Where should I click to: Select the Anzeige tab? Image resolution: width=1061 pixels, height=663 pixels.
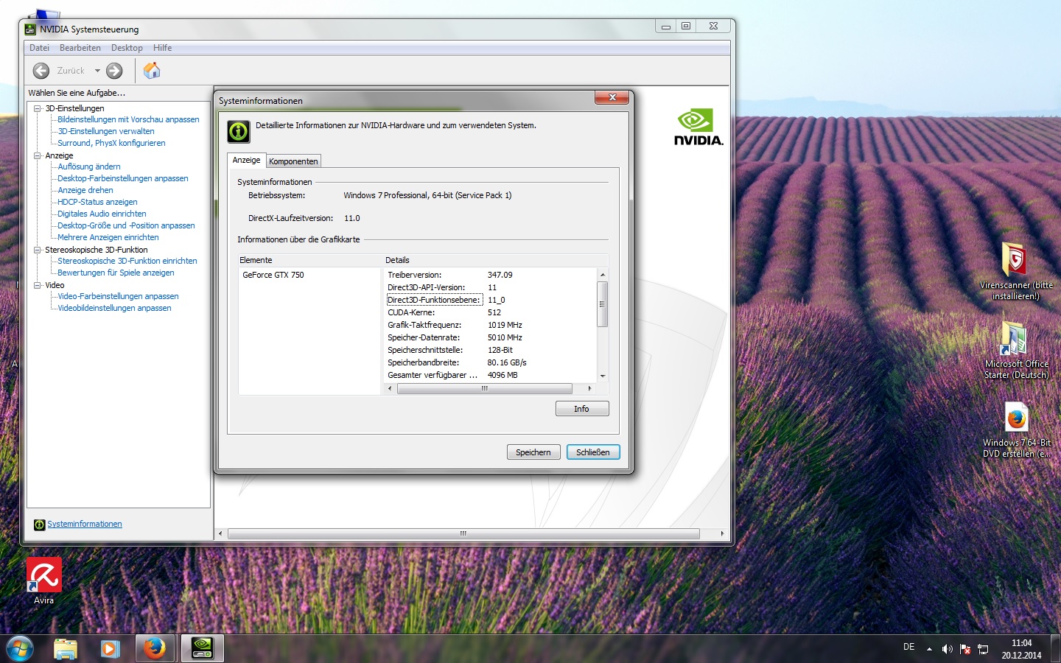tap(246, 160)
